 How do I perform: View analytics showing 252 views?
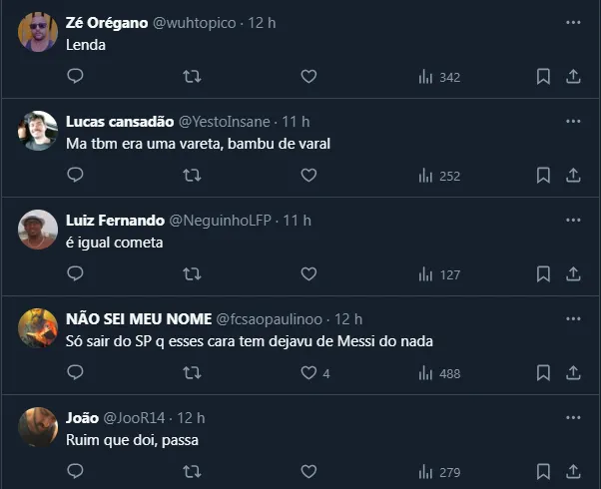pyautogui.click(x=438, y=175)
